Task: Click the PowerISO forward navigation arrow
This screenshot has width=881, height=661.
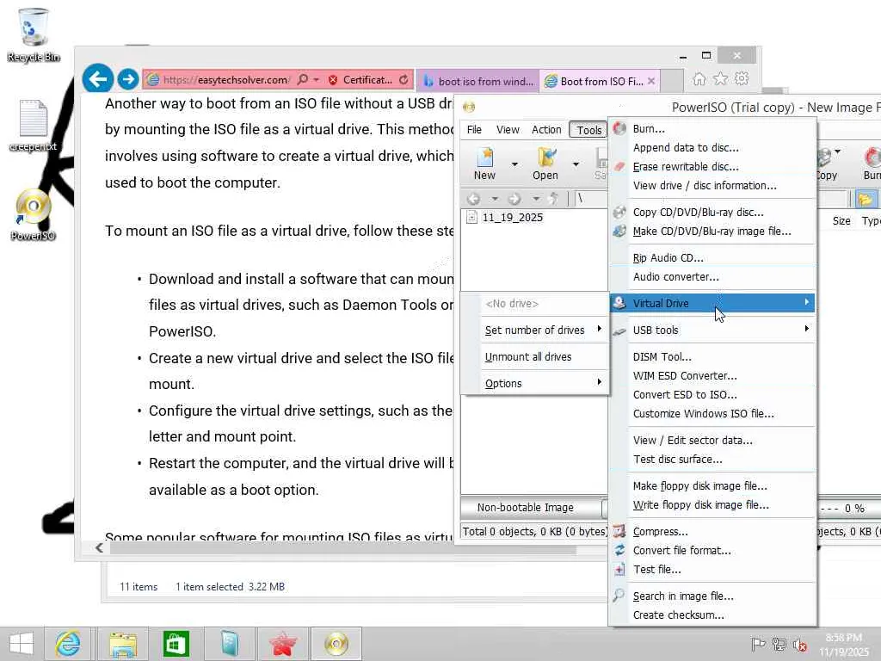Action: tap(514, 199)
